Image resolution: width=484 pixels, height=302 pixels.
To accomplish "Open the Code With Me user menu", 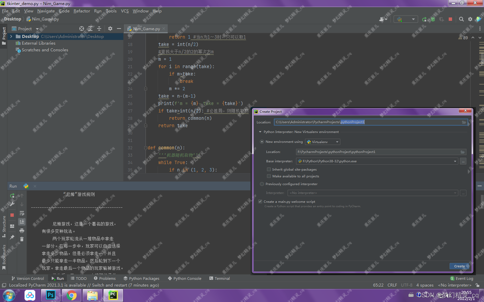I will pos(383,19).
